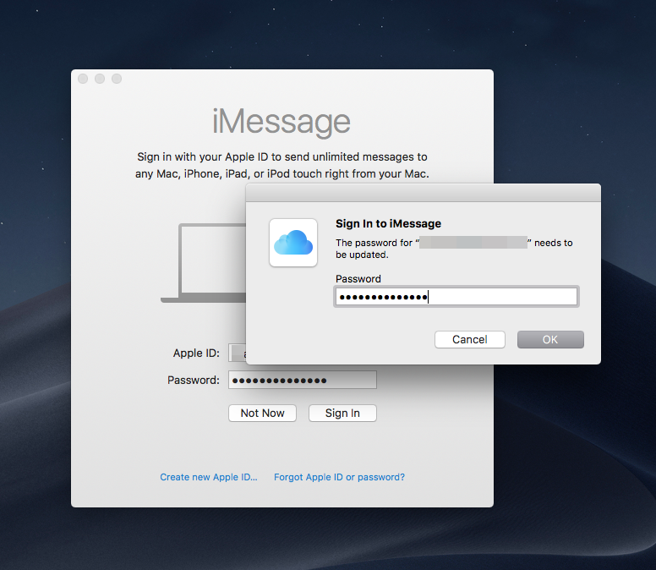The image size is (656, 570).
Task: Click the Apple ID field in iMessage window
Action: click(238, 353)
